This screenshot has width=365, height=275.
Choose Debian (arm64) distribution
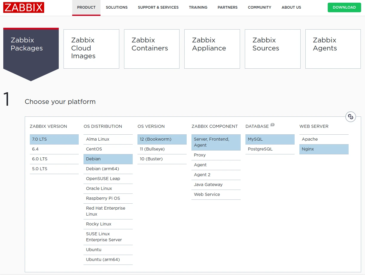pos(108,169)
